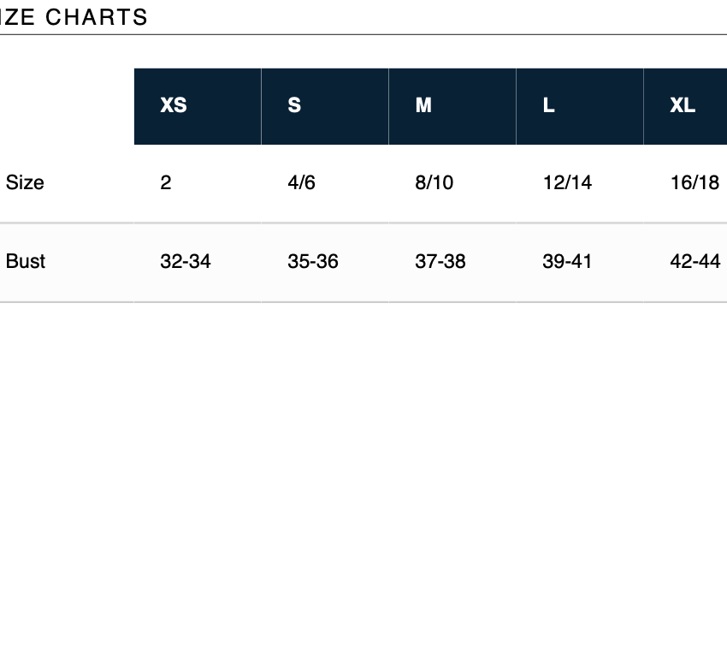This screenshot has height=672, width=727.
Task: Click the 32-34 bust measurement
Action: 185,261
